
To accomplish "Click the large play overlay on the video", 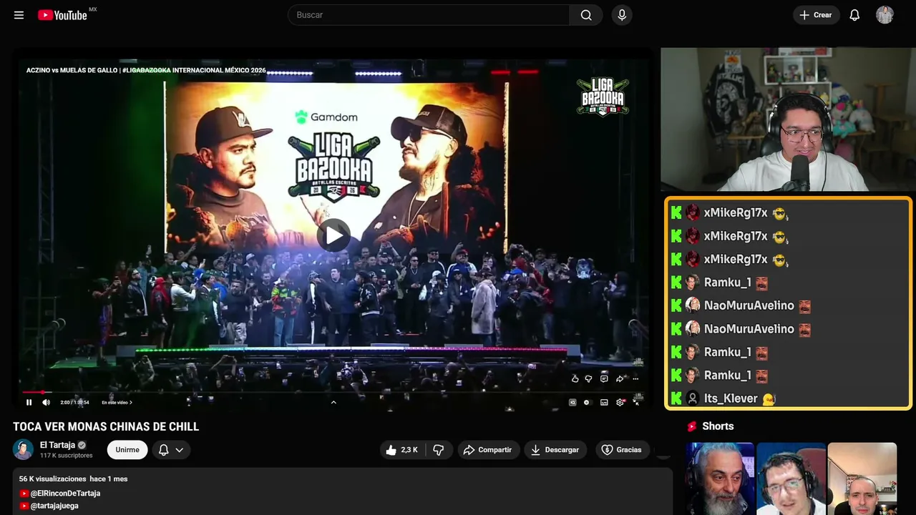I will (333, 235).
